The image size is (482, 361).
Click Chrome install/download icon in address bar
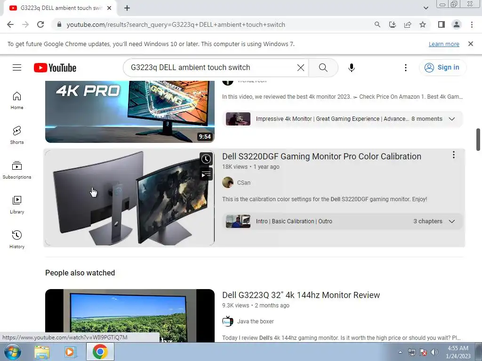(393, 24)
